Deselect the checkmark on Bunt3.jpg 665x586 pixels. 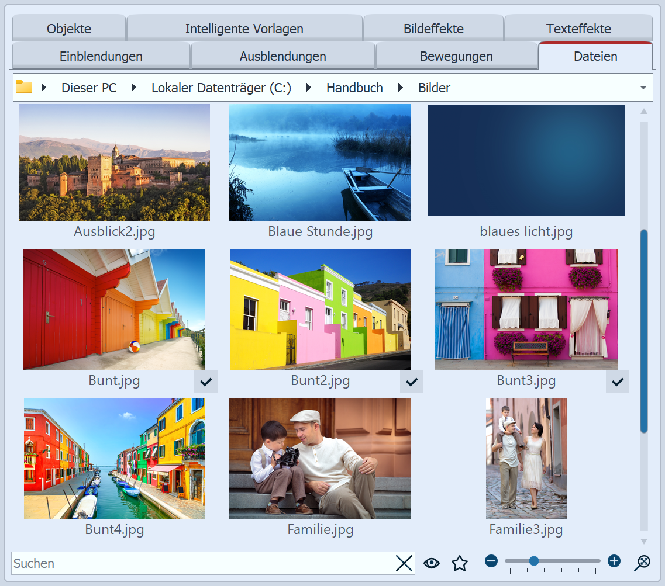(x=617, y=382)
